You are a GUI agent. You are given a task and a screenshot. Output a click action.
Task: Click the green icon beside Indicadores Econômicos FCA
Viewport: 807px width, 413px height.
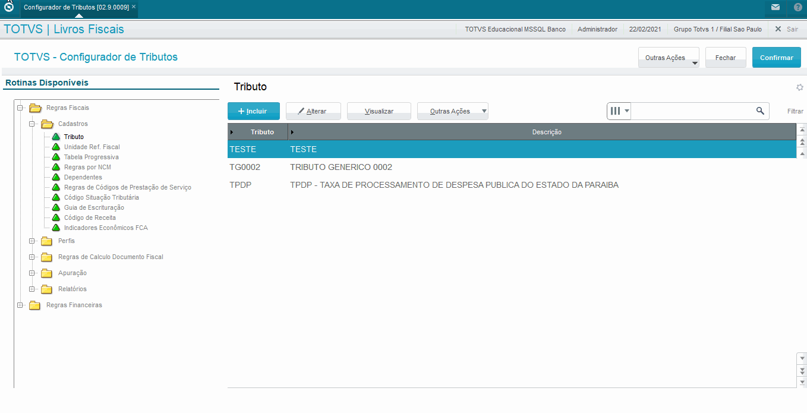point(56,228)
